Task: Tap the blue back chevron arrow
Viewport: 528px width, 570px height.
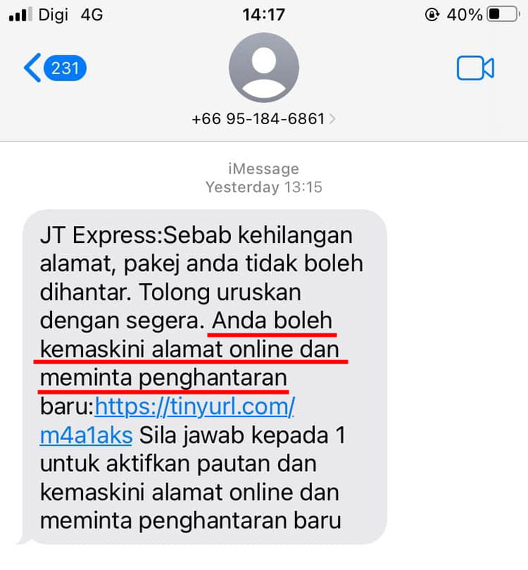Action: (32, 67)
